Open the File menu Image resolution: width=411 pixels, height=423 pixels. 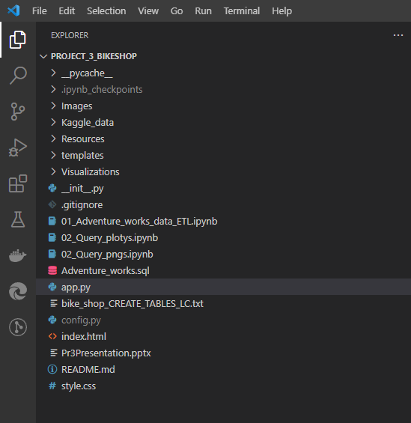[x=40, y=11]
